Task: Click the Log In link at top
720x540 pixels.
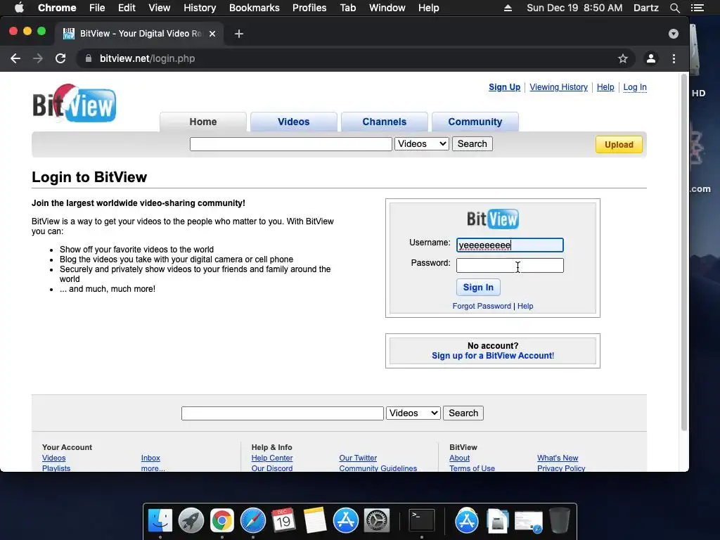Action: [x=635, y=87]
